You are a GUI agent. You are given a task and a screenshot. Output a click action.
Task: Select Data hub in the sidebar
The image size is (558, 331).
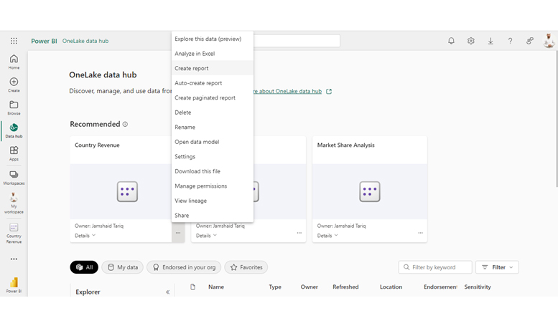14,130
